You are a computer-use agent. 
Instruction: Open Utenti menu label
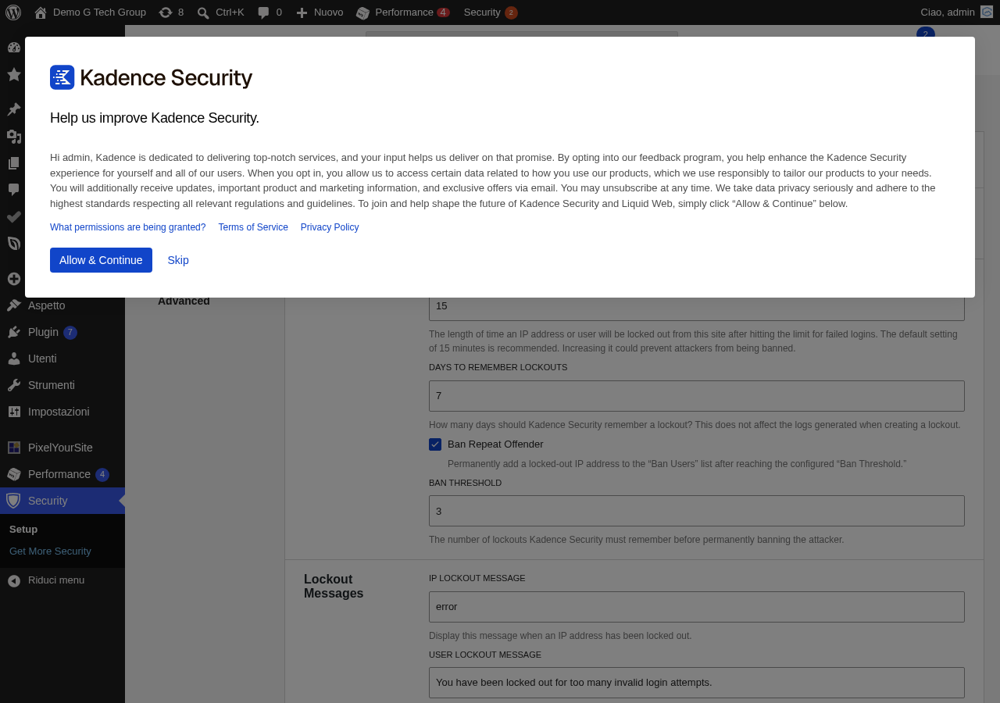click(x=42, y=359)
